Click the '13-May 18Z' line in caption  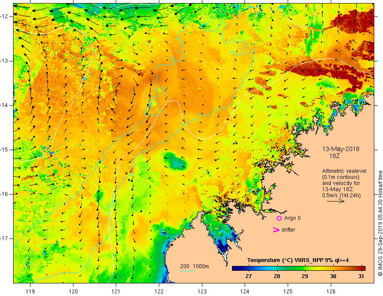tap(337, 189)
